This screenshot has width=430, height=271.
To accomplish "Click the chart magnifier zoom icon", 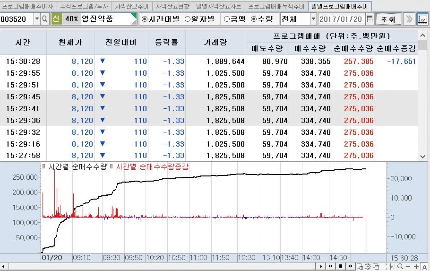I will point(400,266).
